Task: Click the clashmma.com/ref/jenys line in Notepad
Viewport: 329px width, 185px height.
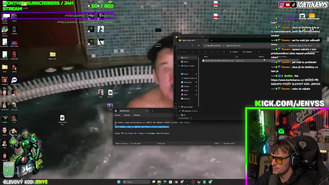Action: coord(142,133)
